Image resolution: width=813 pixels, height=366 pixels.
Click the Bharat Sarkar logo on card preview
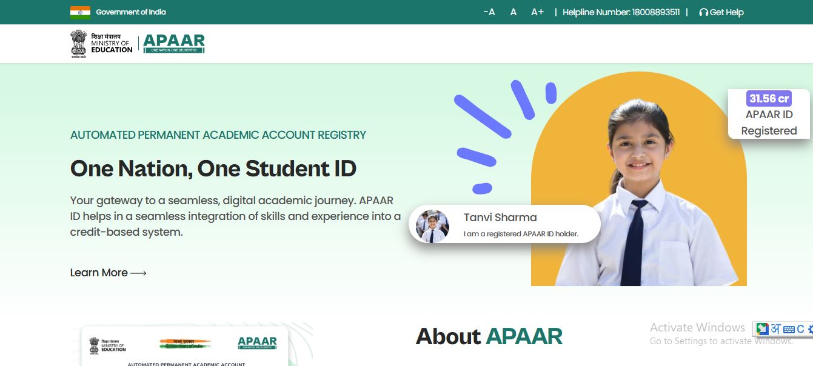tap(186, 344)
